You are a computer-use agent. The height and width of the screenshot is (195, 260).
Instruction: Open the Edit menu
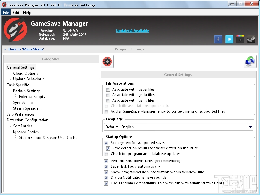pyautogui.click(x=16, y=12)
